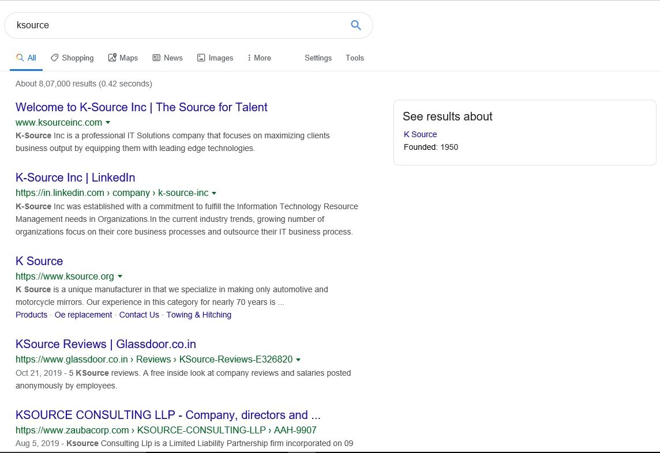Switch to the Images tab
Screen dimensions: 660x453
pos(215,58)
